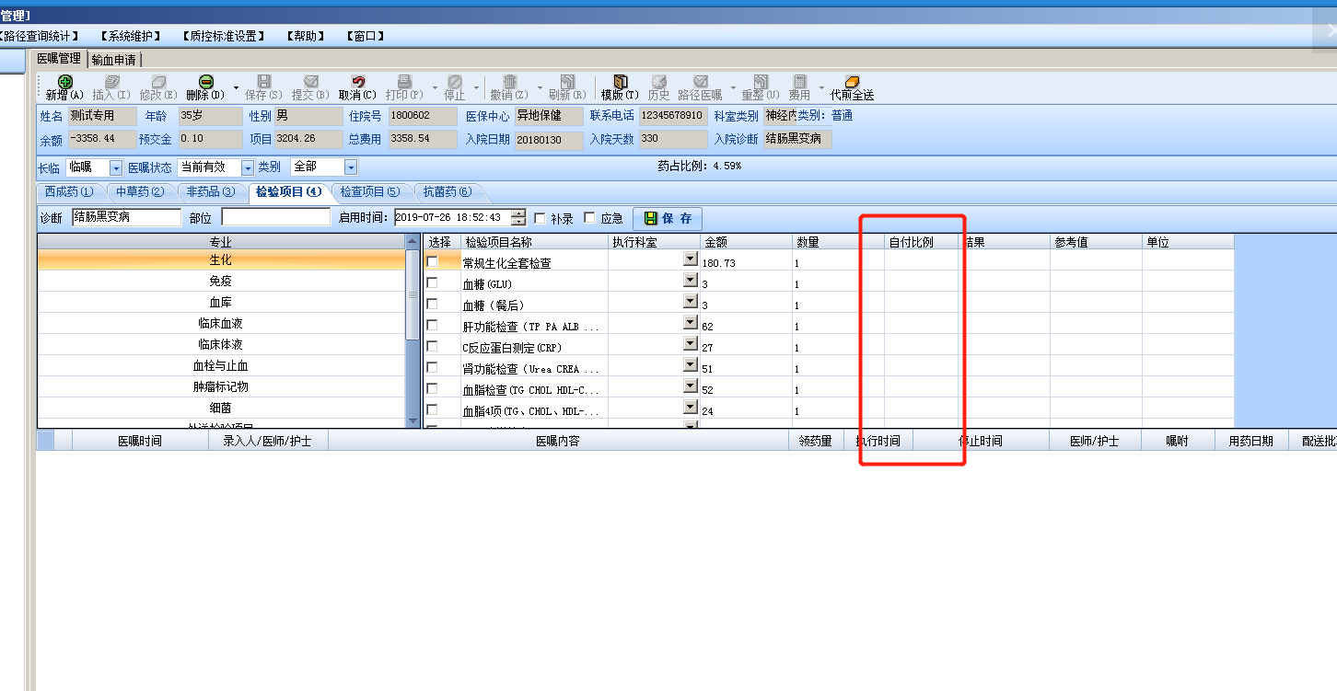Viewport: 1337px width, 691px height.
Task: Click the blue 保存 save button
Action: point(668,218)
